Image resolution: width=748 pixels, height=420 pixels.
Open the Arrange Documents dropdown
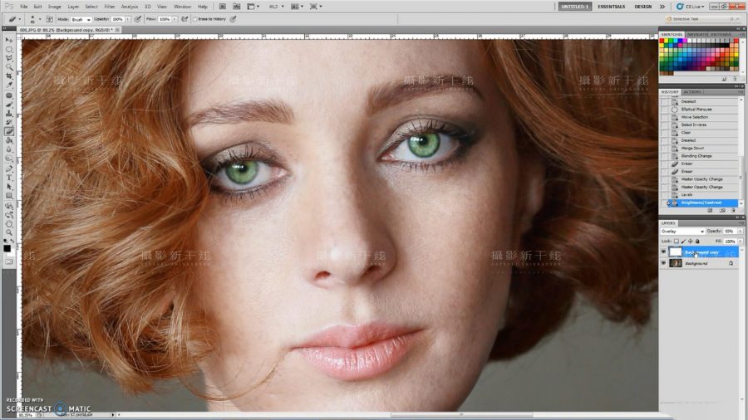point(298,7)
